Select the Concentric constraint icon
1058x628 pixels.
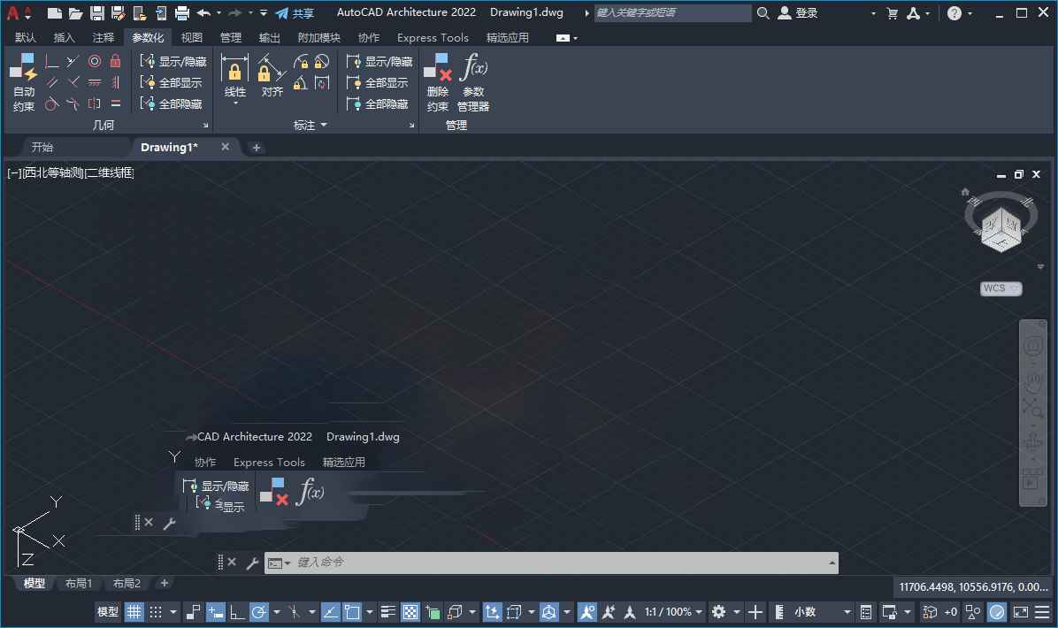click(x=95, y=61)
